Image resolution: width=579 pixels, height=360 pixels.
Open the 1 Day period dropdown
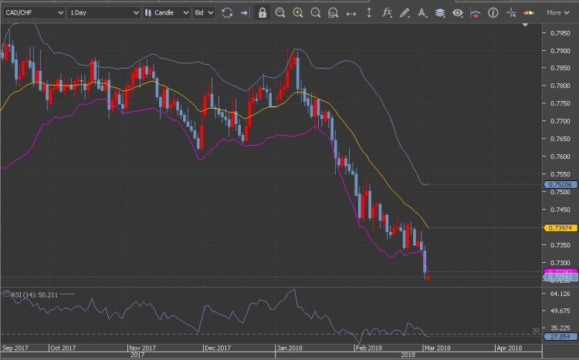(103, 13)
